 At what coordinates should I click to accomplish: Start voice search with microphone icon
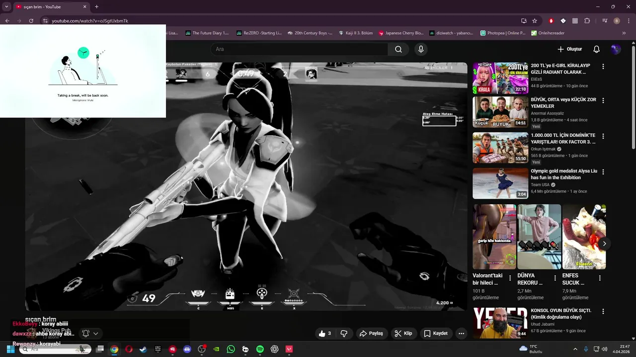tap(421, 49)
